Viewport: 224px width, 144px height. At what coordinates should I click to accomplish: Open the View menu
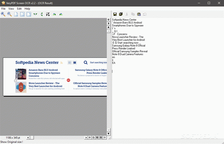tap(11, 9)
